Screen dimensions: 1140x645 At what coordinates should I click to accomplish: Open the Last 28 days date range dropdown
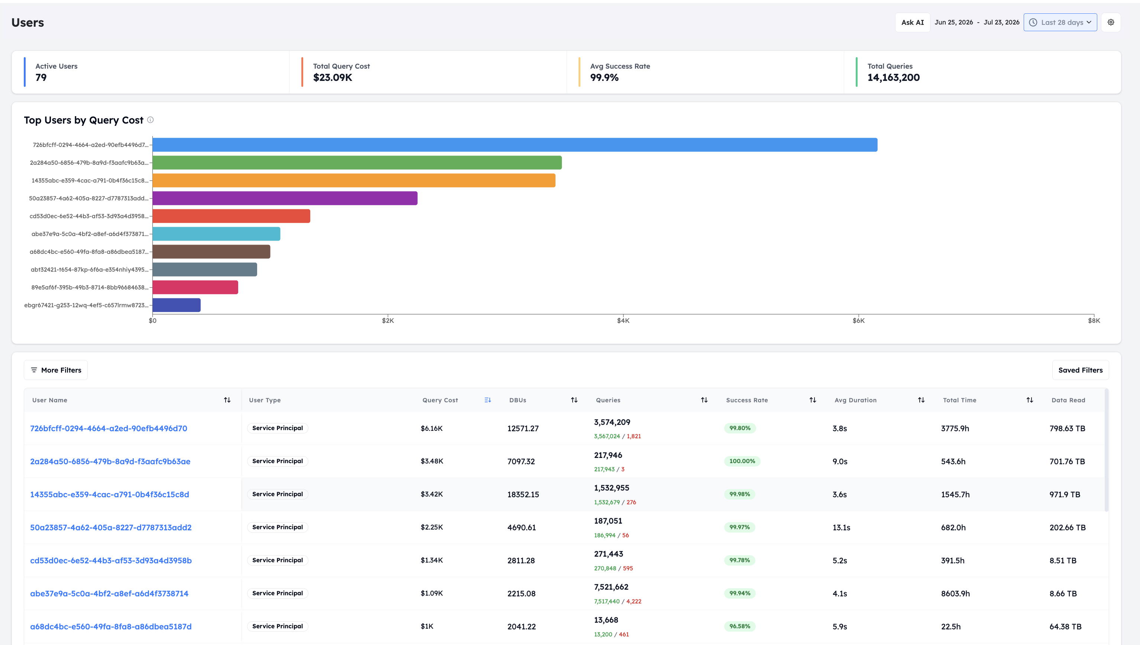click(1060, 22)
